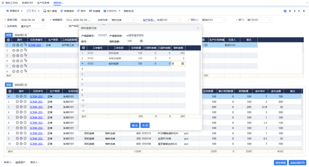Image resolution: width=309 pixels, height=167 pixels.
Task: Click the 领料套数 column header in dialog
Action: click(x=178, y=48)
